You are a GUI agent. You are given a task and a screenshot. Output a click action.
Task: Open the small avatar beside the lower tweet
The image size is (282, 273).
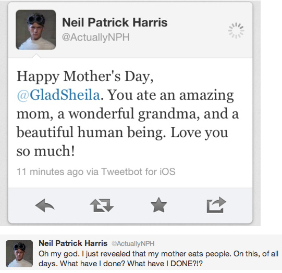click(x=19, y=254)
